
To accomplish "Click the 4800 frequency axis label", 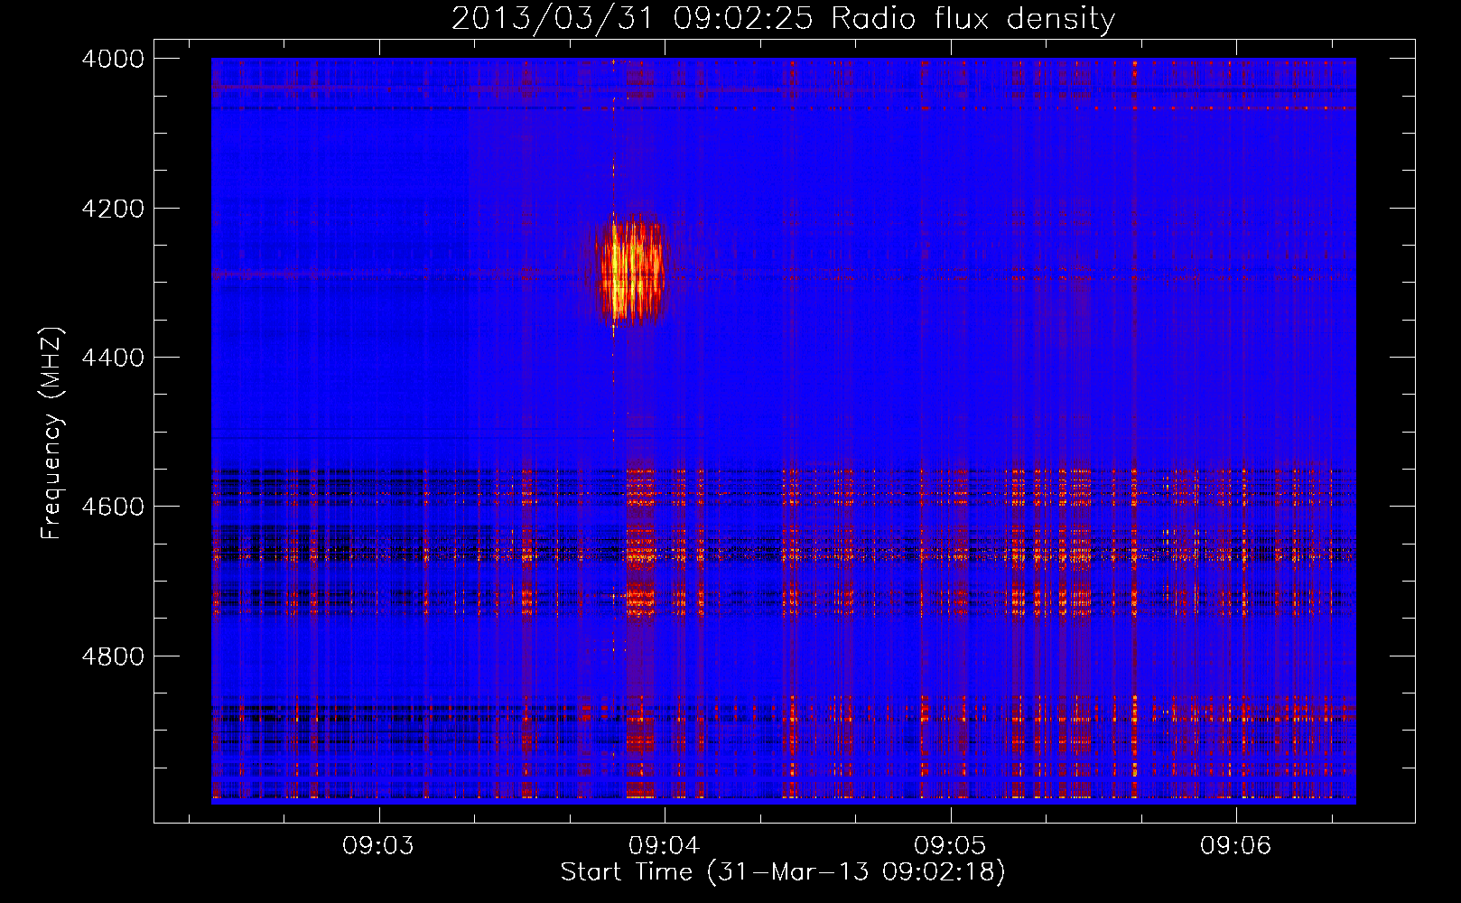I will [x=113, y=656].
